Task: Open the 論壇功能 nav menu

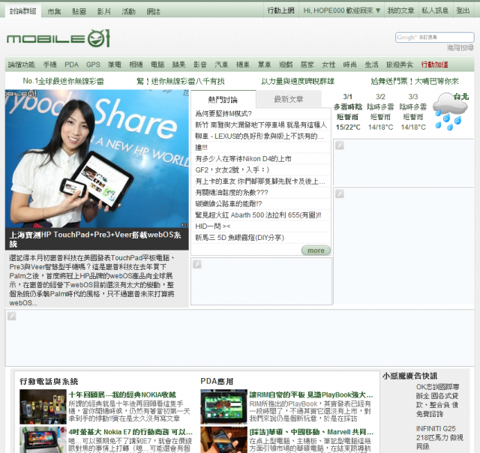Action: 22,64
